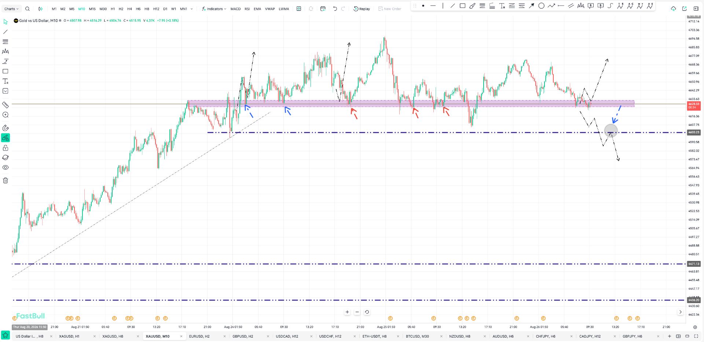Open the Charts dropdown
Viewport: 704px width, 342px height.
click(x=11, y=9)
